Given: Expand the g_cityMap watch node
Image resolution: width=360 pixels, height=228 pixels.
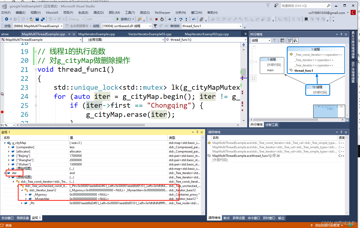Looking at the screenshot, I should click(x=5, y=143).
